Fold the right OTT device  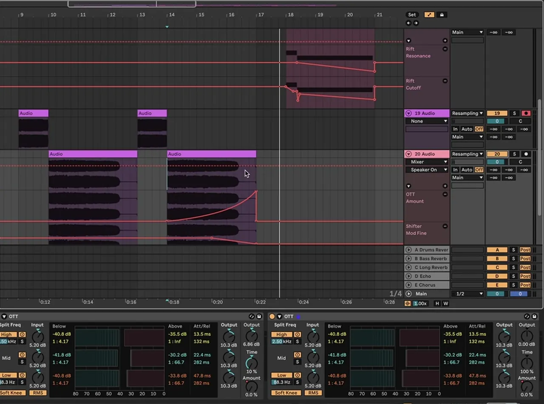[x=279, y=316]
